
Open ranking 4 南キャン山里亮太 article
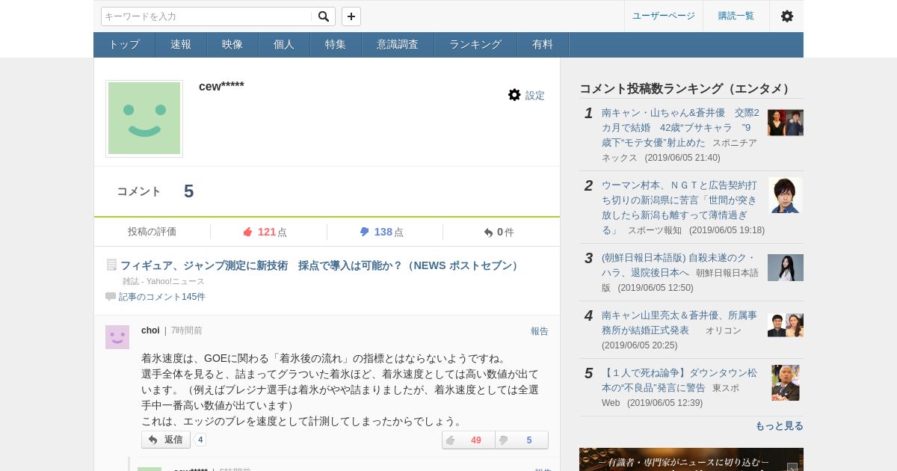point(679,322)
